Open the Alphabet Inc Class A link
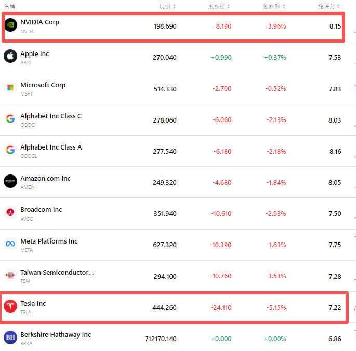Screen dimensions: 356x351 pyautogui.click(x=51, y=147)
